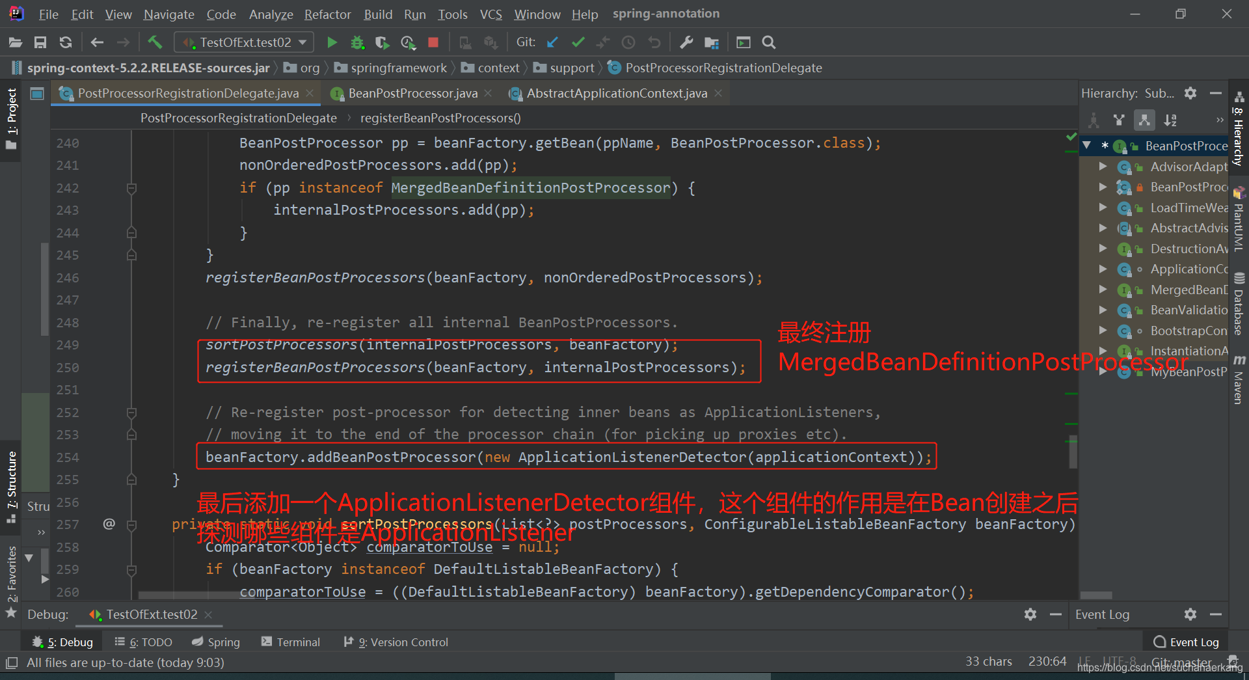
Task: Sort hierarchy alphabetically icon
Action: coord(1170,120)
